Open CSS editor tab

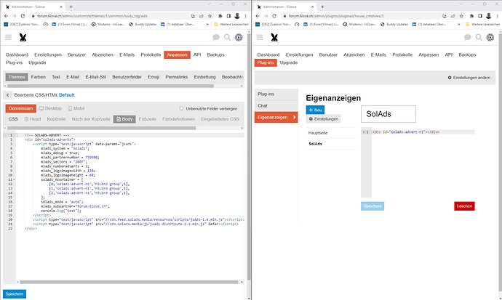tap(13, 119)
